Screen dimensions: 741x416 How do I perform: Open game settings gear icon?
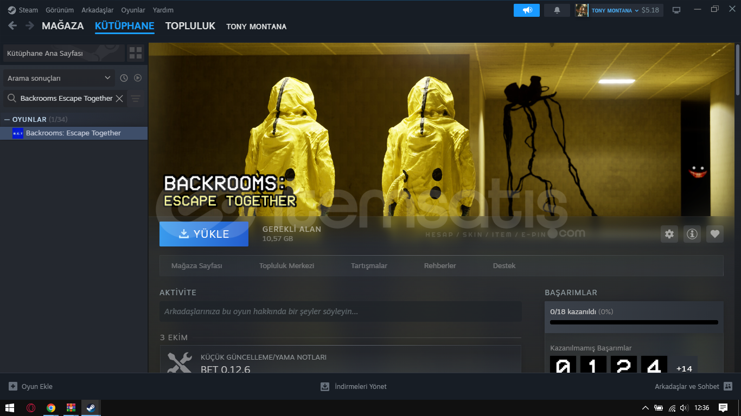[x=669, y=234]
